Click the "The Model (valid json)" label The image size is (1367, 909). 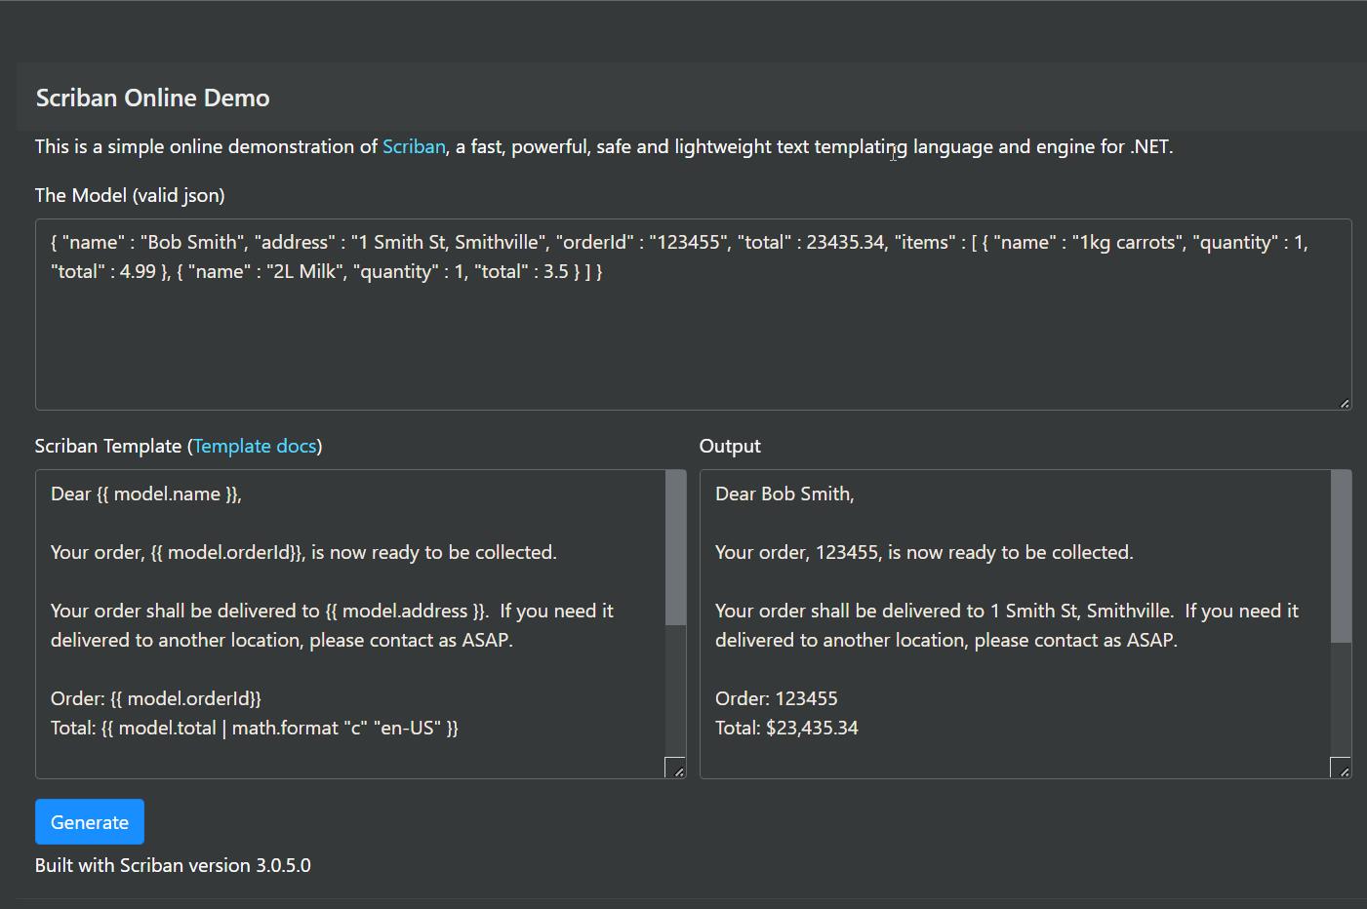(x=130, y=195)
